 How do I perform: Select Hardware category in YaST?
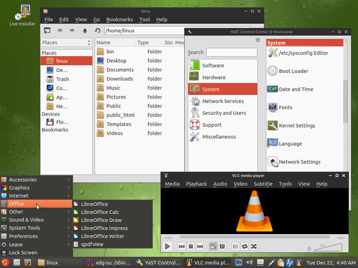[214, 78]
